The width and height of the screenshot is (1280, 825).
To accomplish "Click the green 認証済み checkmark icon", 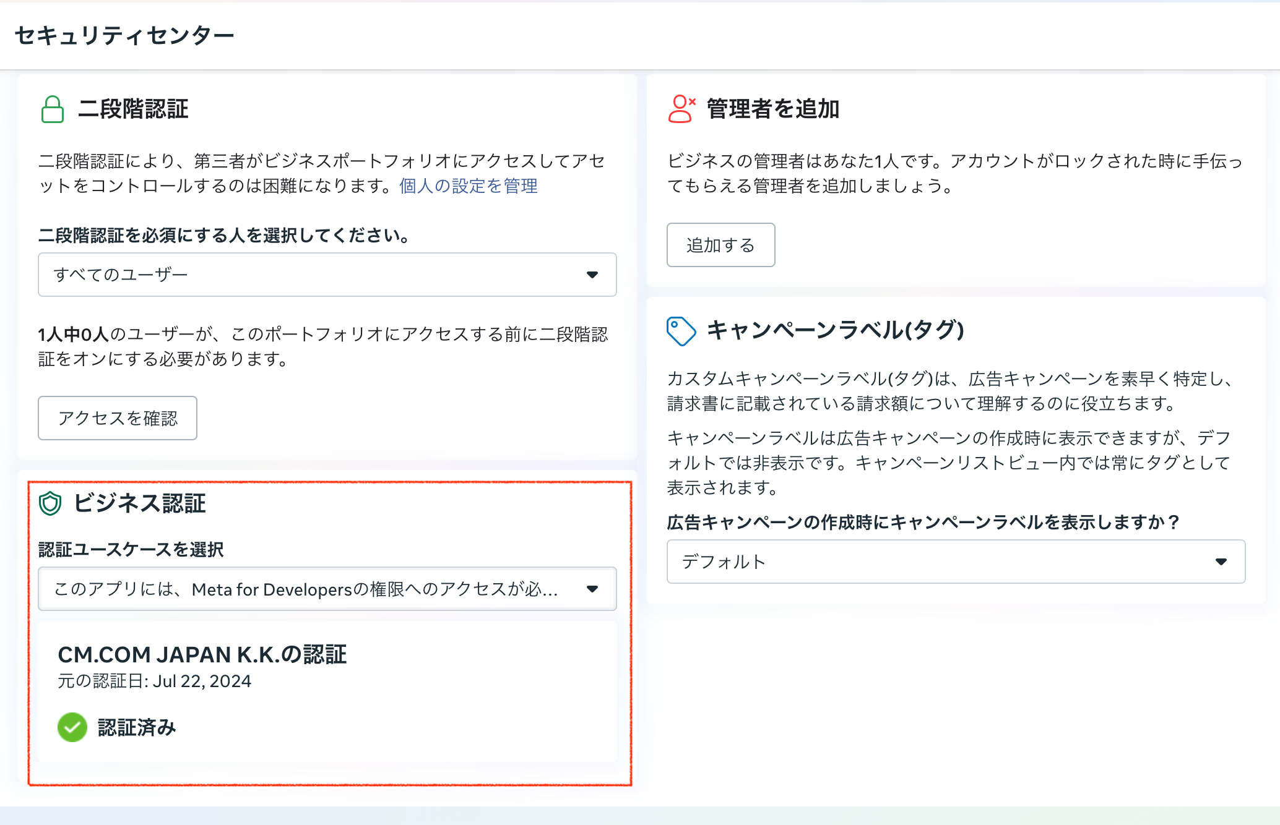I will point(72,727).
